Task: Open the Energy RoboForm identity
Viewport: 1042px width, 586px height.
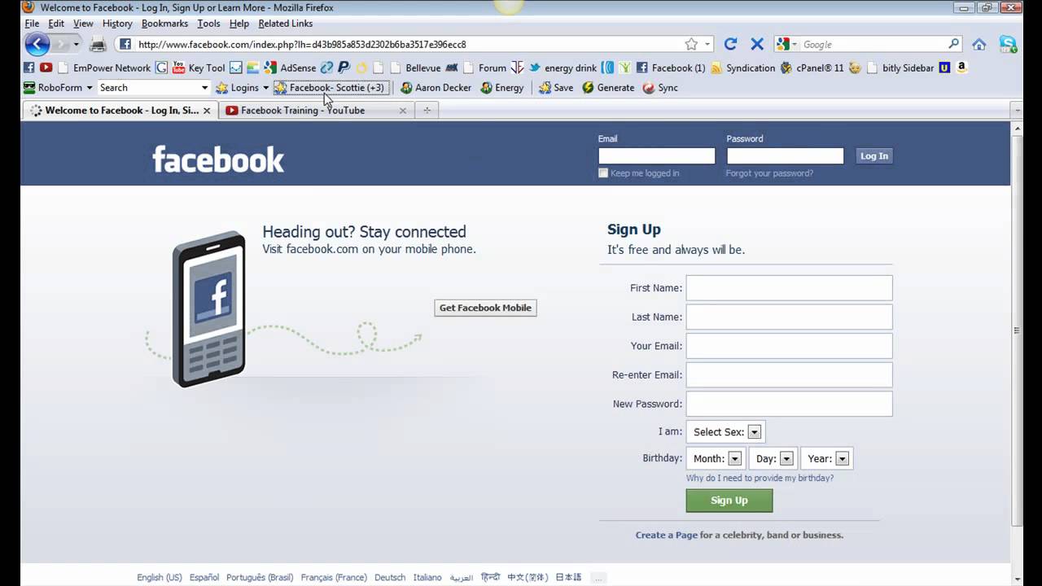Action: point(502,87)
